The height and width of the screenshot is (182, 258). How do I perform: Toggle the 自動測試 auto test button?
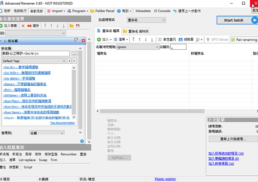(x=37, y=11)
